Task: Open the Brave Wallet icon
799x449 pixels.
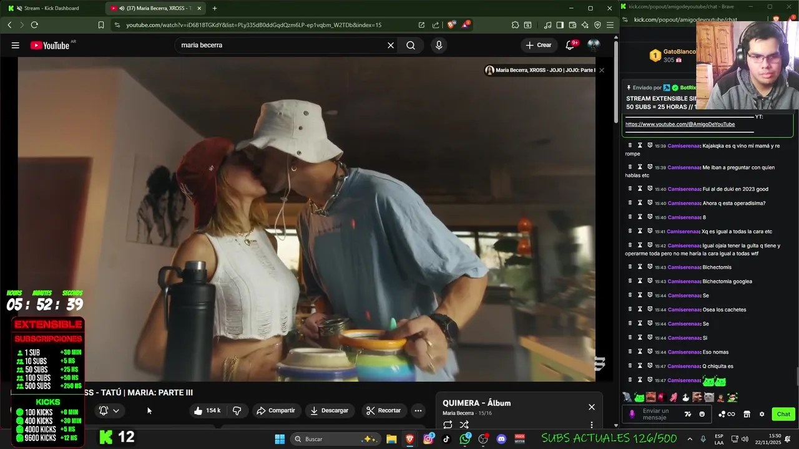Action: click(x=572, y=25)
